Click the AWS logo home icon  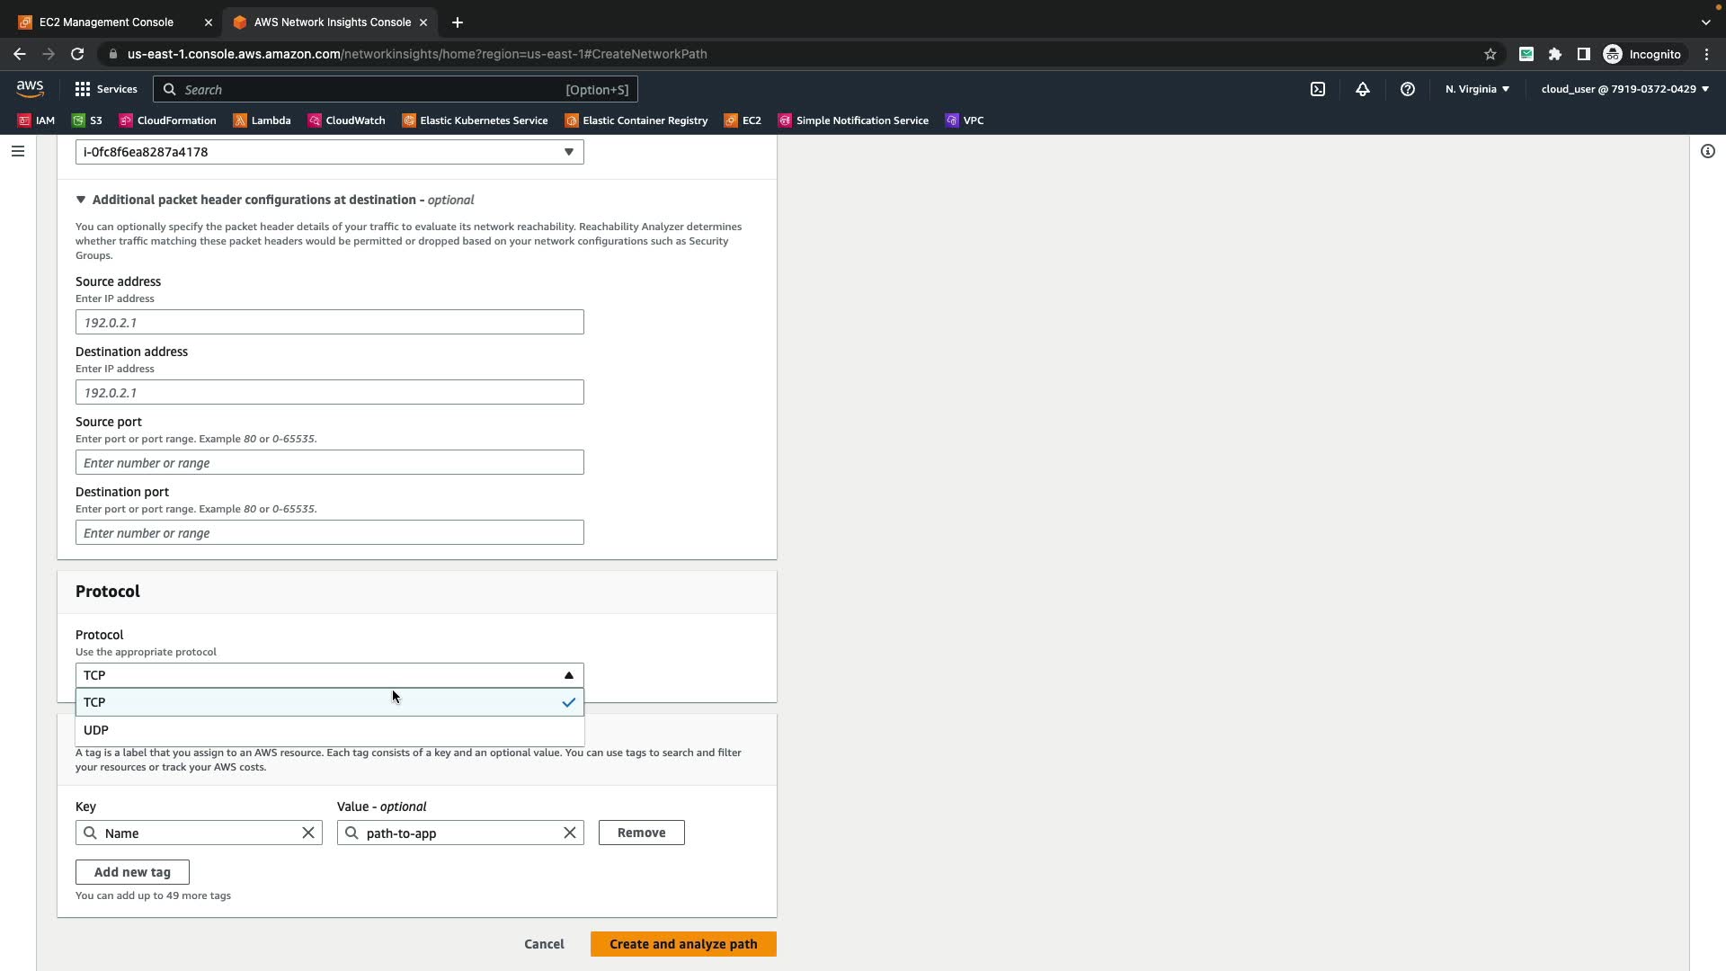click(x=30, y=89)
